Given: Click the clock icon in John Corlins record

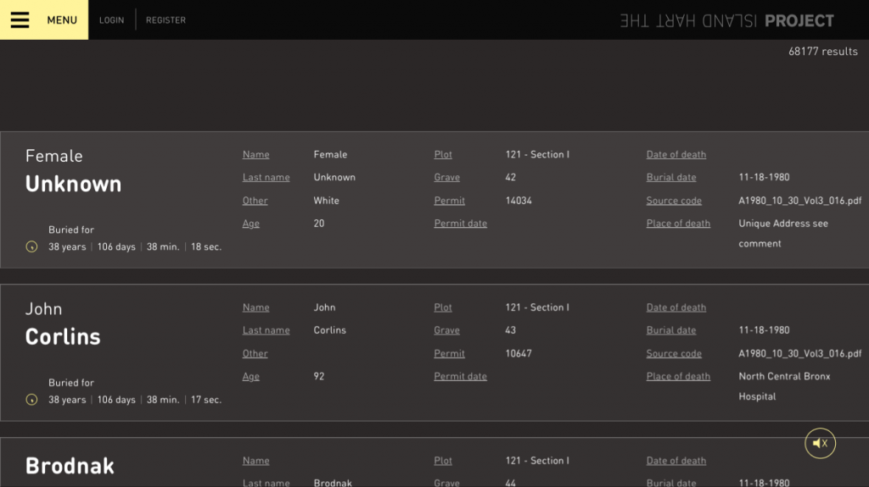Looking at the screenshot, I should 32,400.
